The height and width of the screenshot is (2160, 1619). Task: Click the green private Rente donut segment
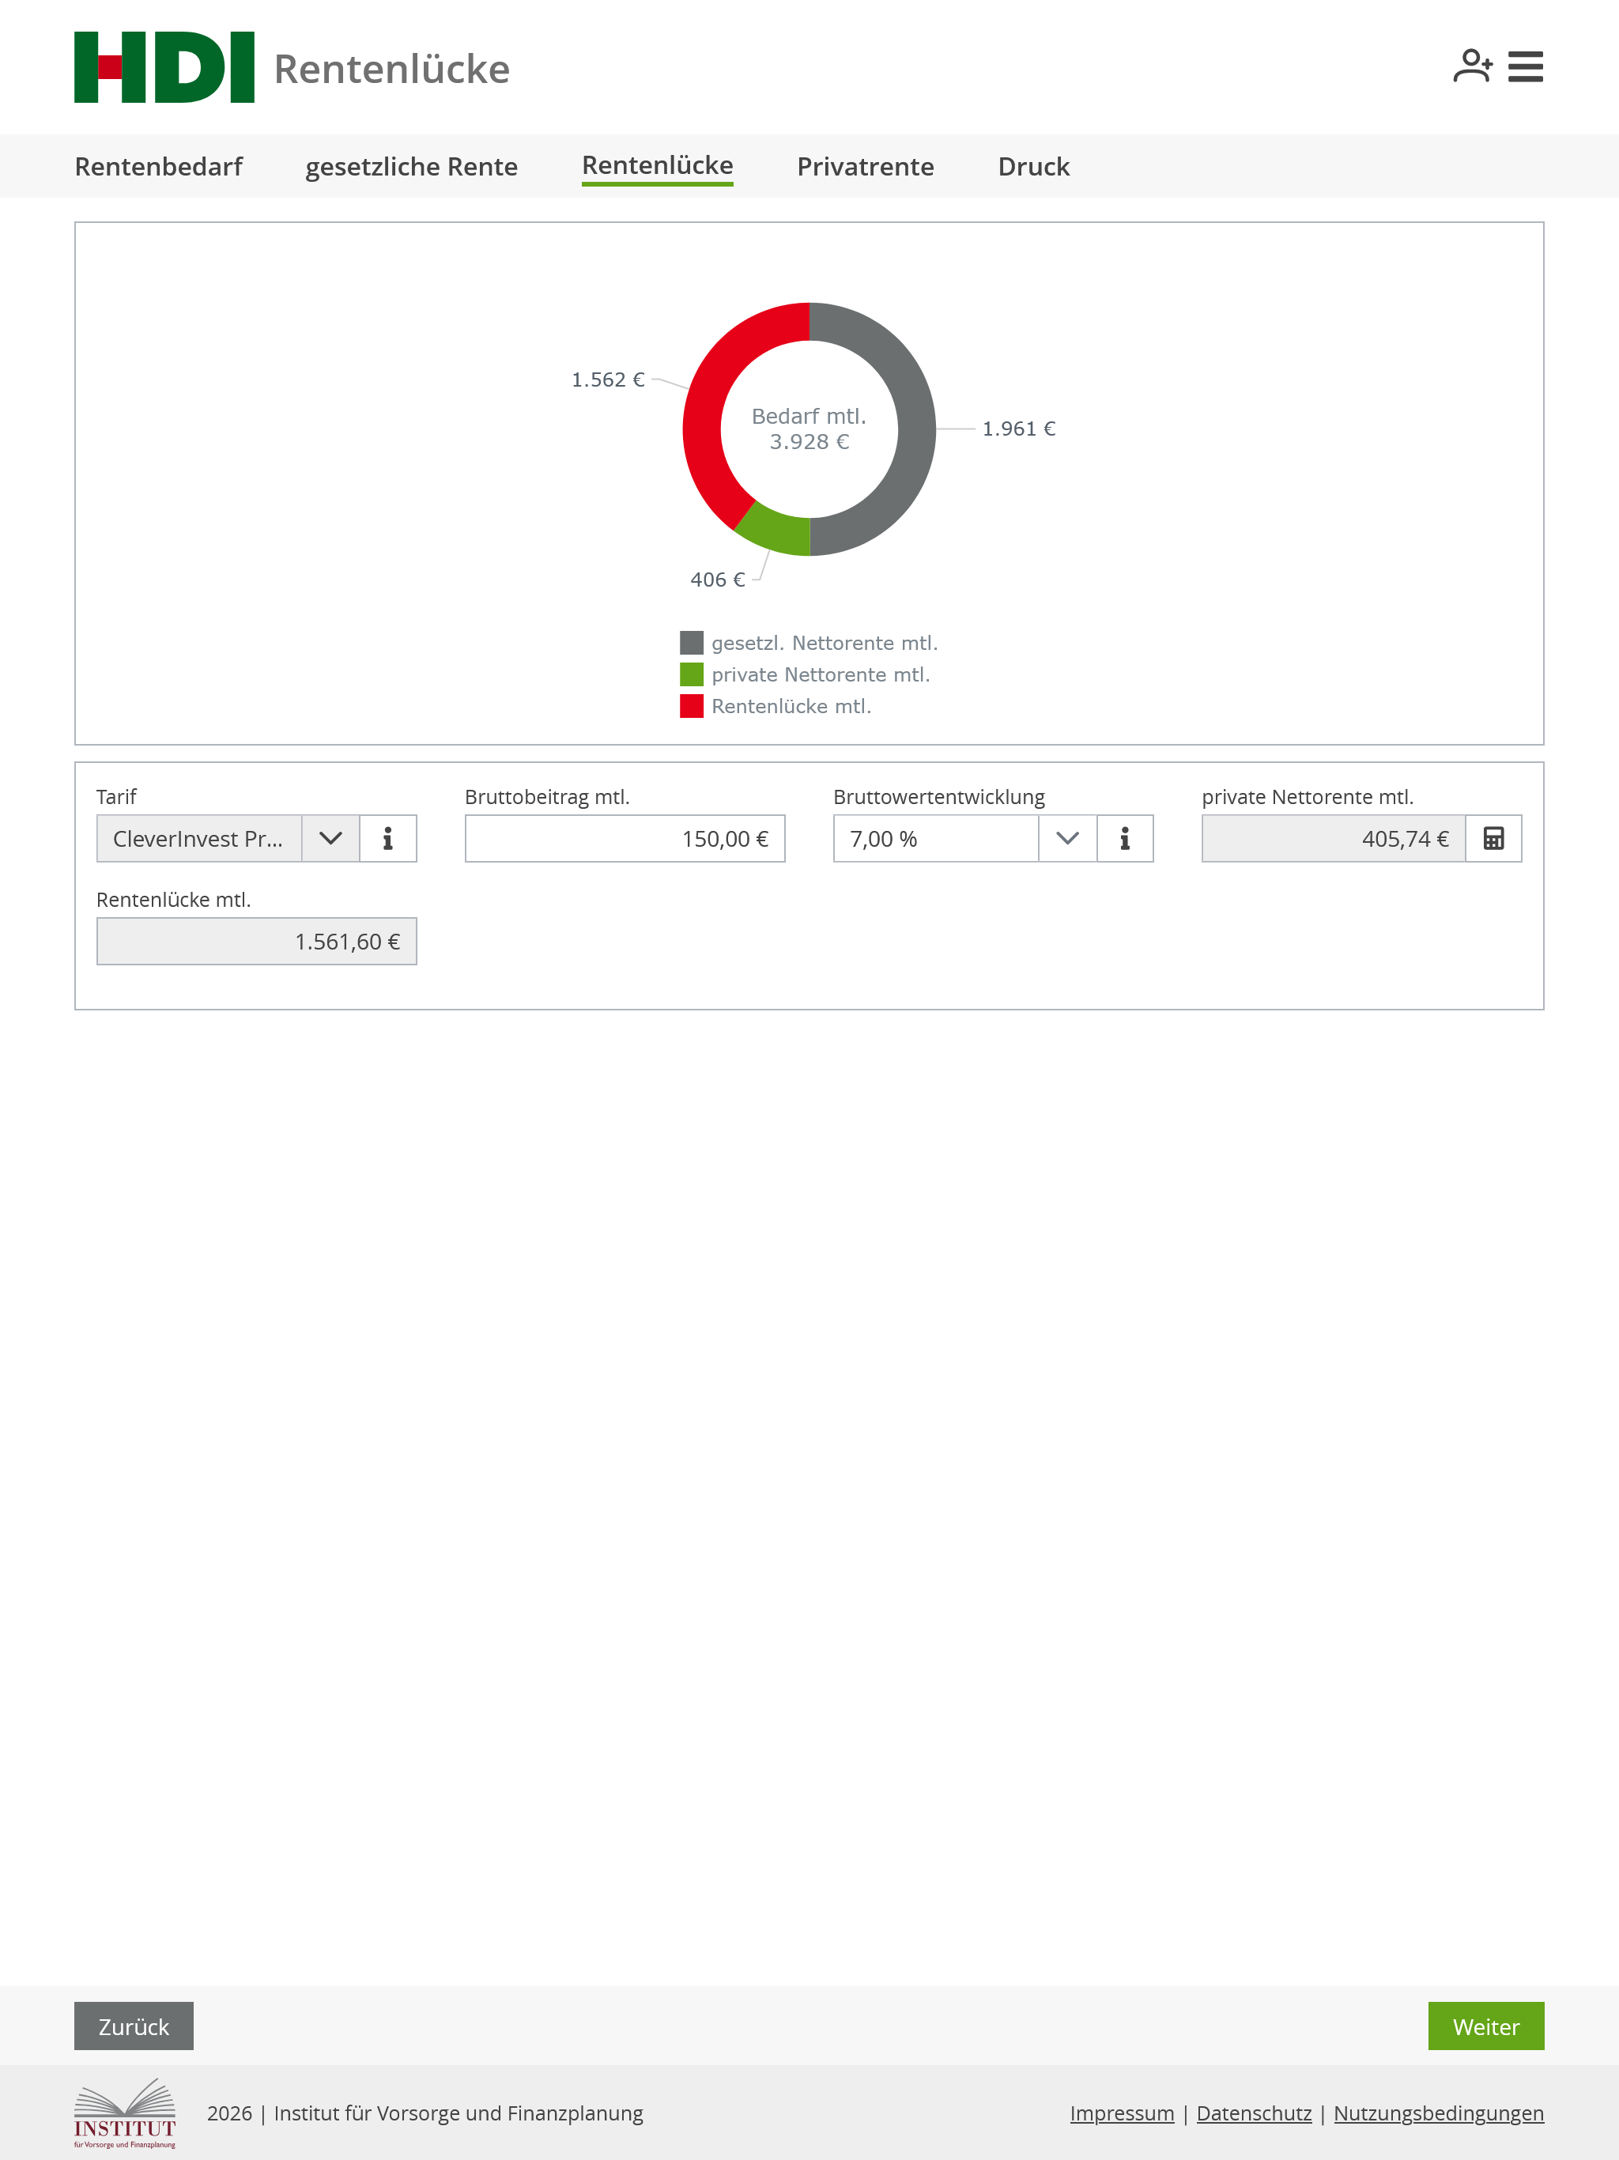[776, 531]
